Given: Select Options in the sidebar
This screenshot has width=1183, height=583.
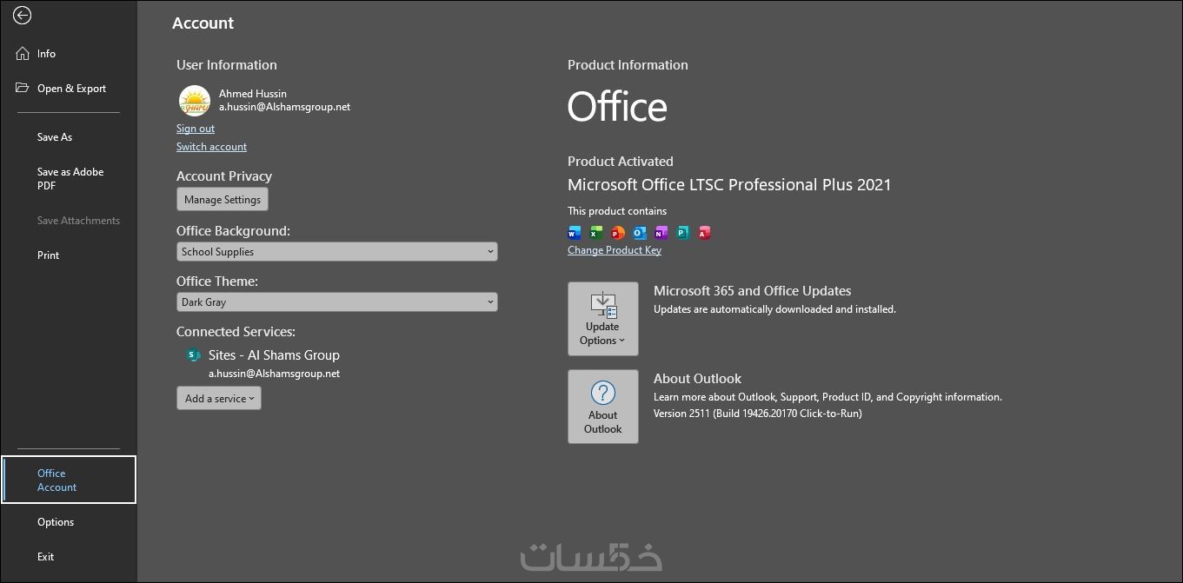Looking at the screenshot, I should [x=56, y=522].
